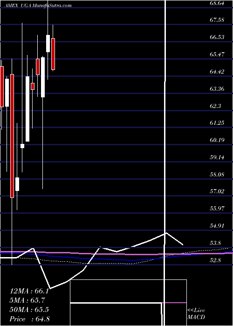Click the '12MA : 66.1' indicator text
This screenshot has width=233, height=326.
(x=29, y=291)
